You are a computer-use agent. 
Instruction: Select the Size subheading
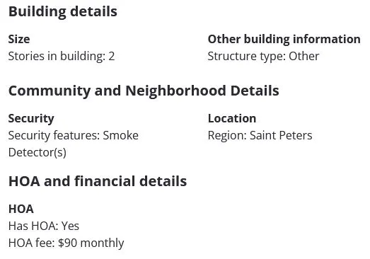(19, 39)
